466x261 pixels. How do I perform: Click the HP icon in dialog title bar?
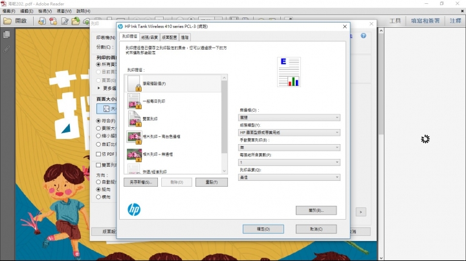[x=120, y=26]
